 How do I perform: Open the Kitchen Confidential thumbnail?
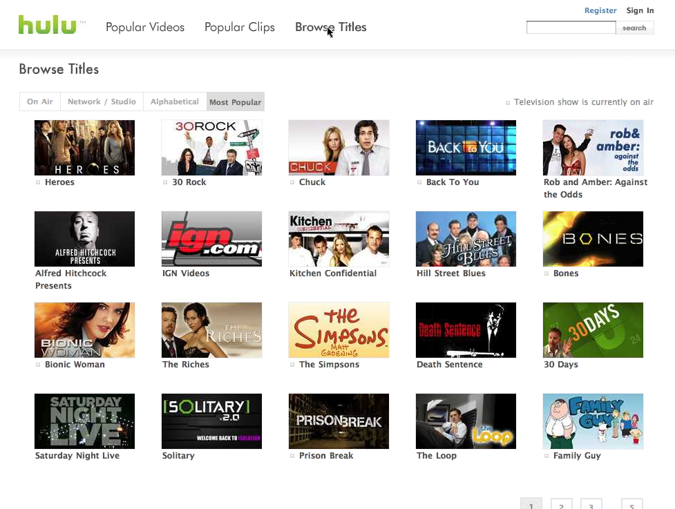(x=339, y=239)
